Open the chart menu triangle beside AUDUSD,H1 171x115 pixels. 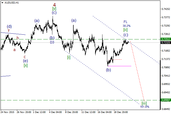(x=3, y=3)
